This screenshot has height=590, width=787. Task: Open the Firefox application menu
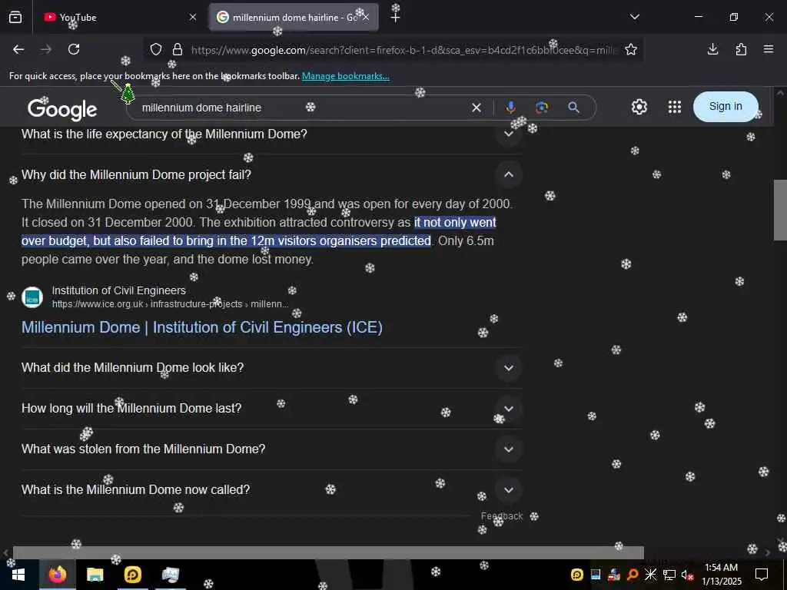[x=769, y=49]
